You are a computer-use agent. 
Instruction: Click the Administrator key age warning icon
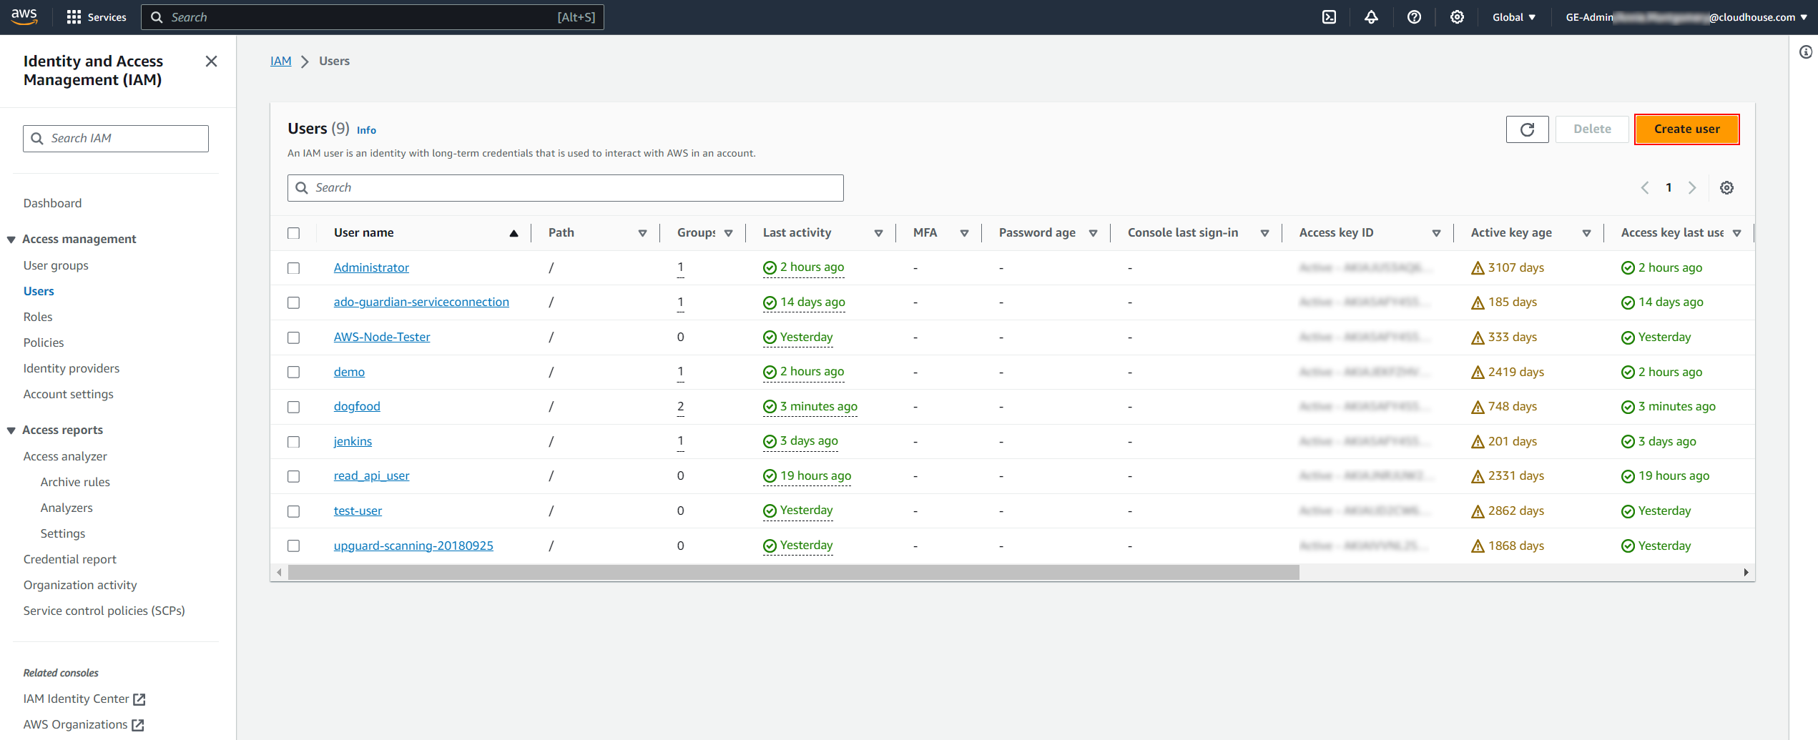pyautogui.click(x=1478, y=268)
